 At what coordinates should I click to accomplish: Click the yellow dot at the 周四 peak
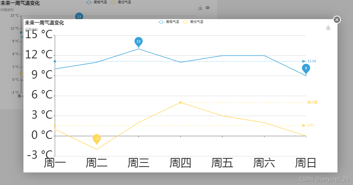180,103
